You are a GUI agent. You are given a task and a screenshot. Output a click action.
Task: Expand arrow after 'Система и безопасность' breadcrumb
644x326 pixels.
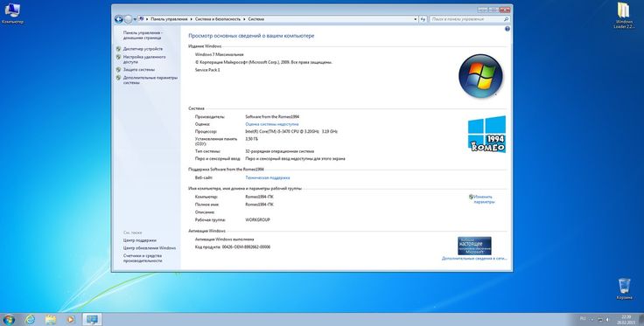coord(245,19)
